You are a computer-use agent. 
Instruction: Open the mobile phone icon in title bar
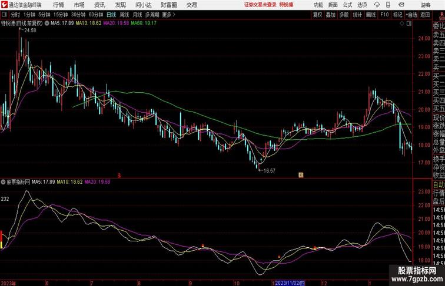click(388, 5)
